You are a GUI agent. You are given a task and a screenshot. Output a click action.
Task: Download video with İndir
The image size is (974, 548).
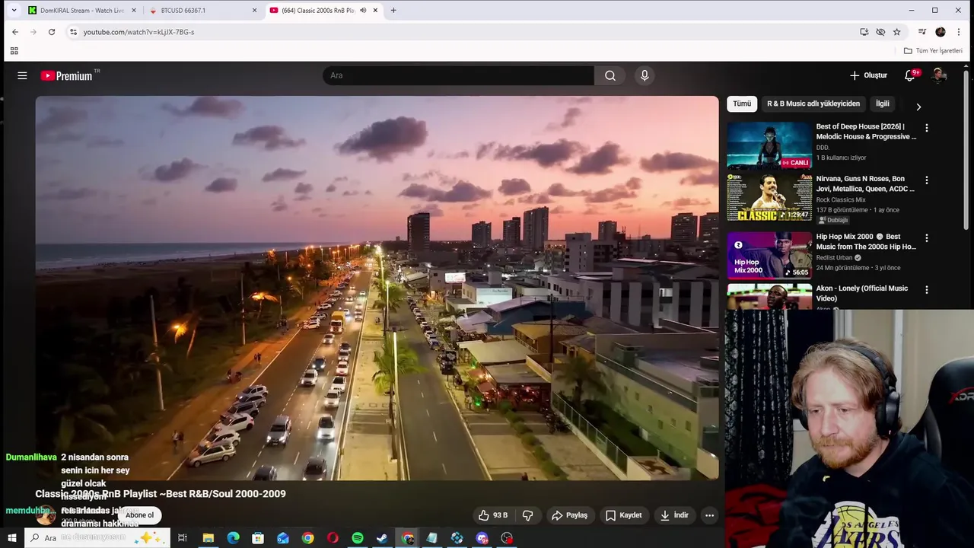tap(674, 515)
